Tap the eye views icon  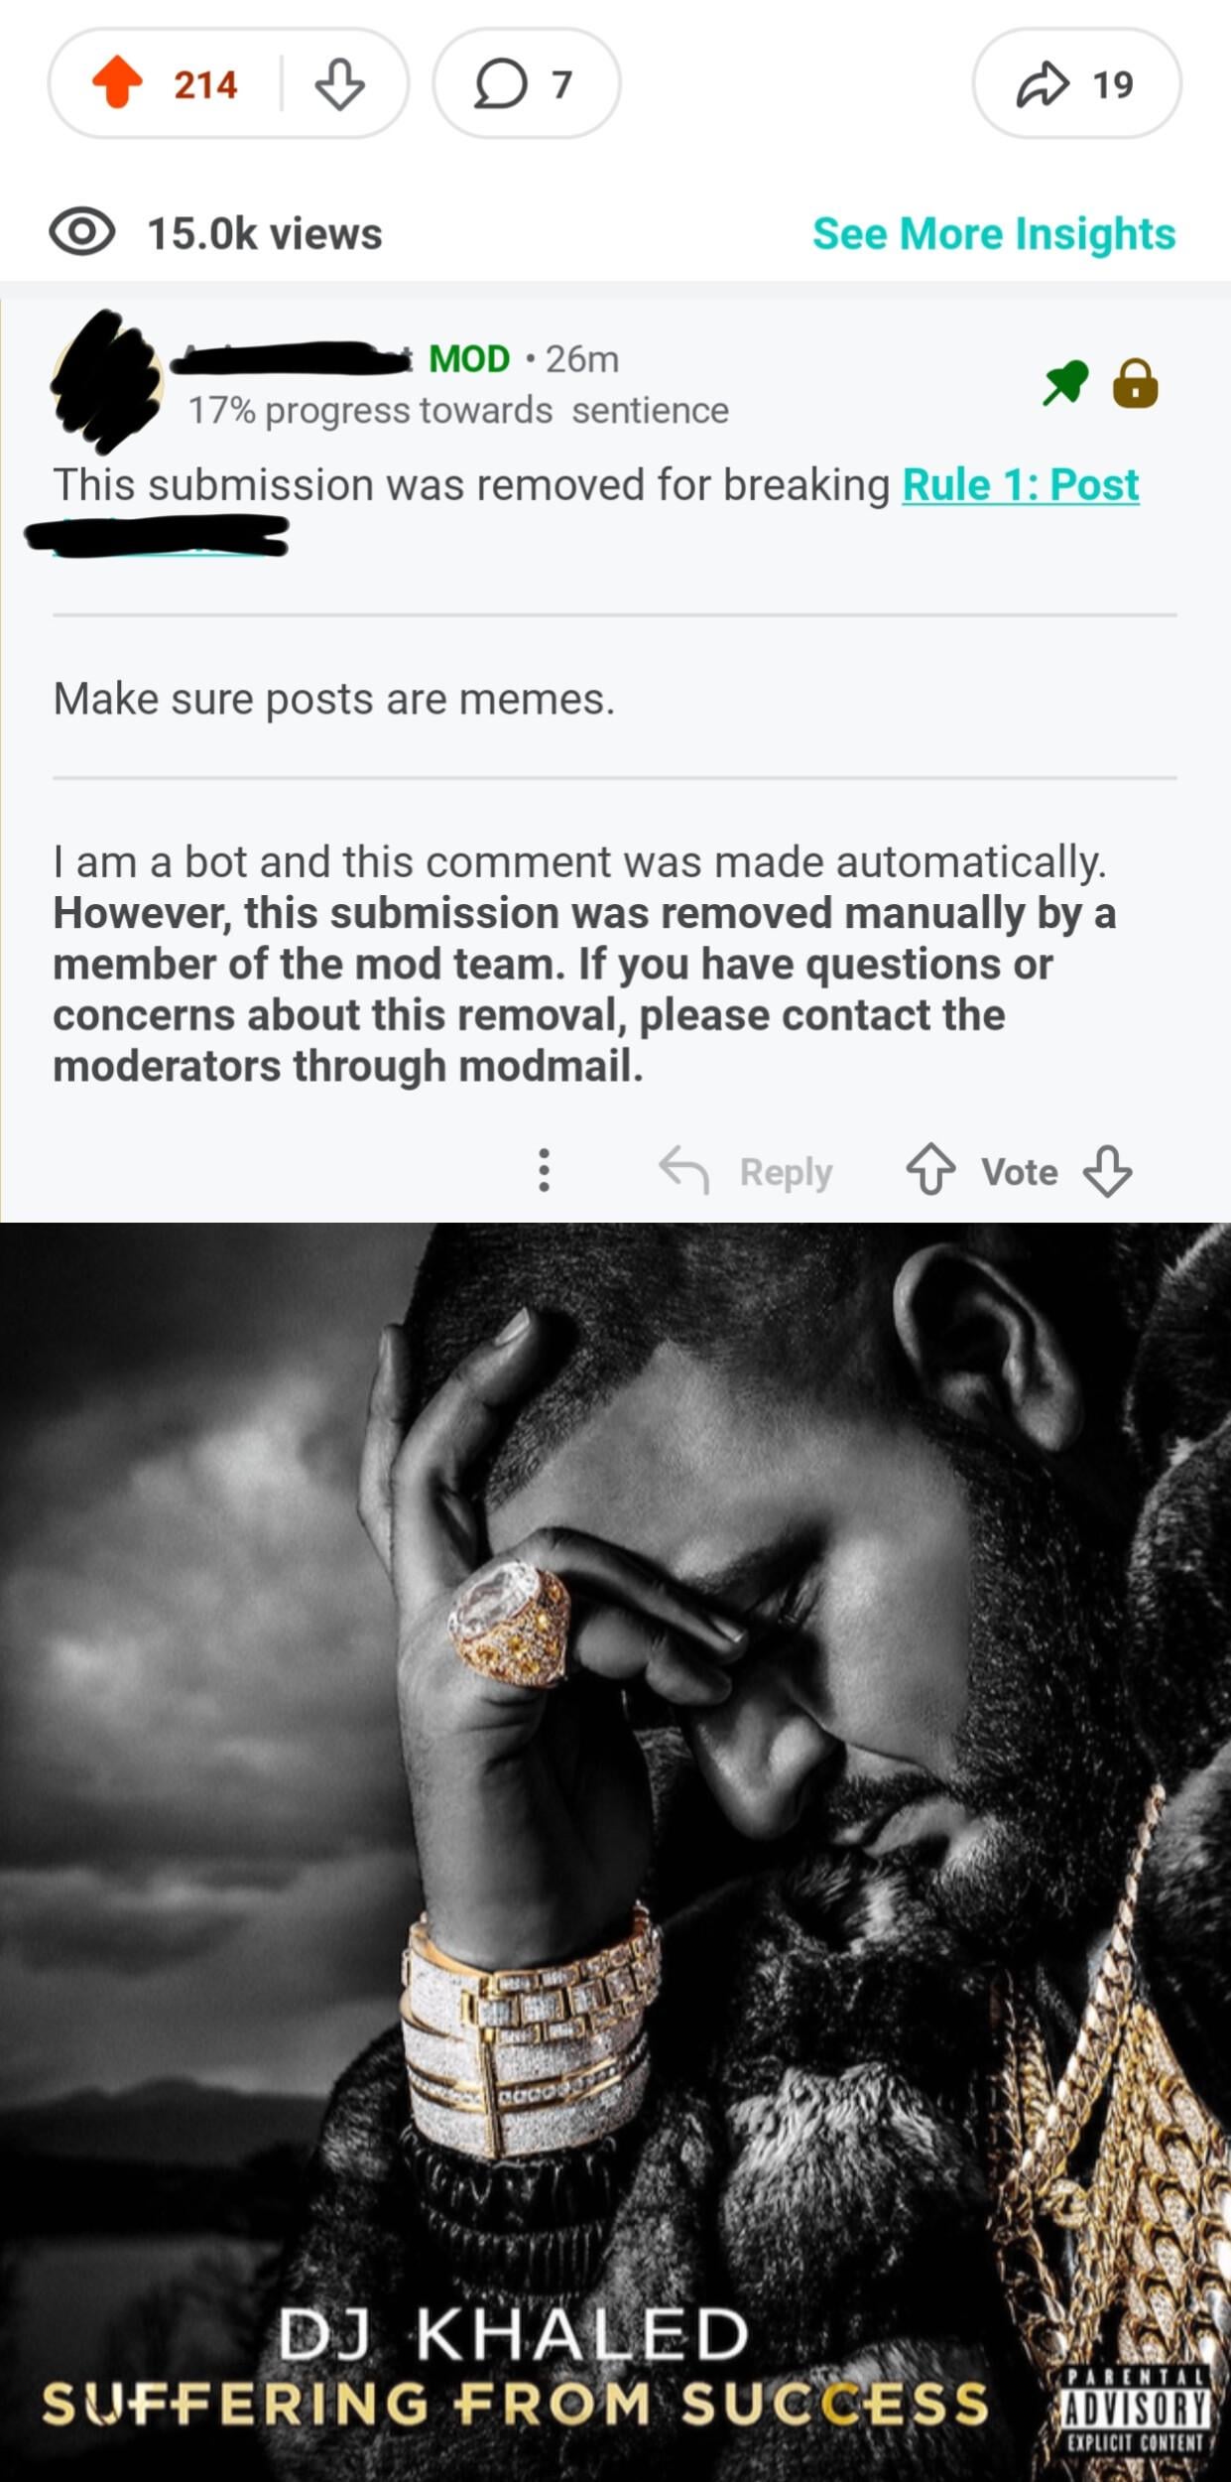click(x=81, y=233)
